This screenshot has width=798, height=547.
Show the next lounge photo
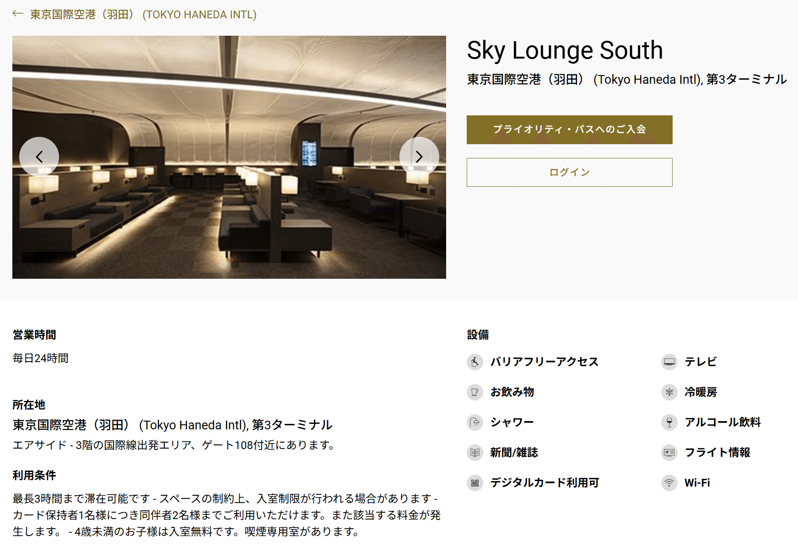coord(419,157)
